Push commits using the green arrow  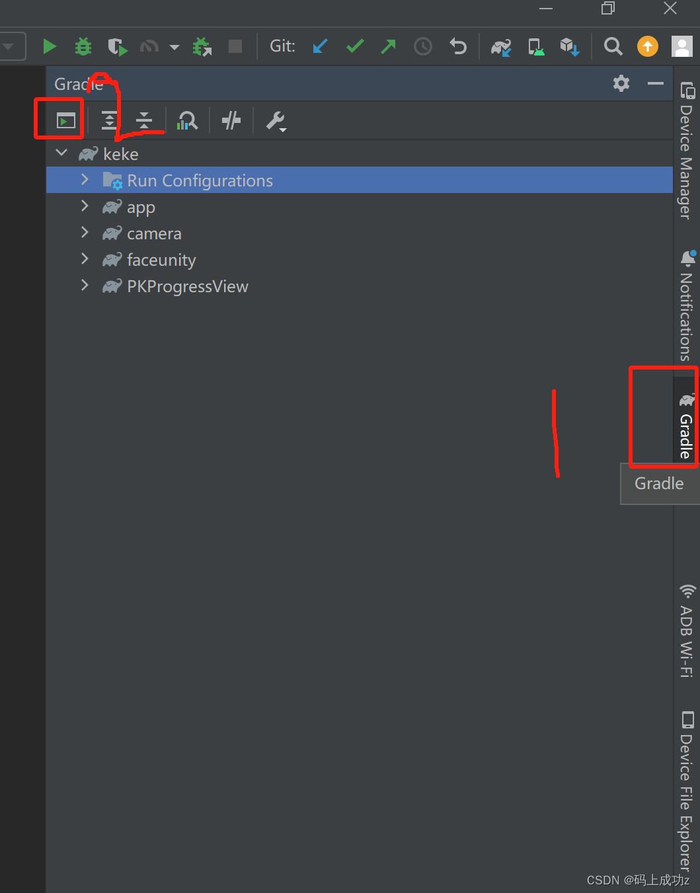(388, 46)
